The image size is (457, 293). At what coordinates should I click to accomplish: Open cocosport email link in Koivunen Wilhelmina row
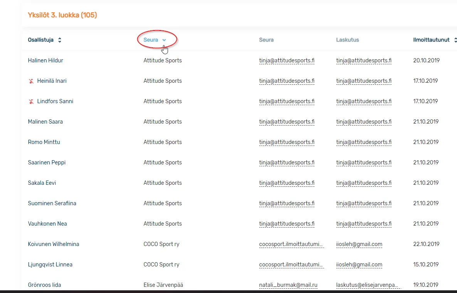click(x=291, y=244)
